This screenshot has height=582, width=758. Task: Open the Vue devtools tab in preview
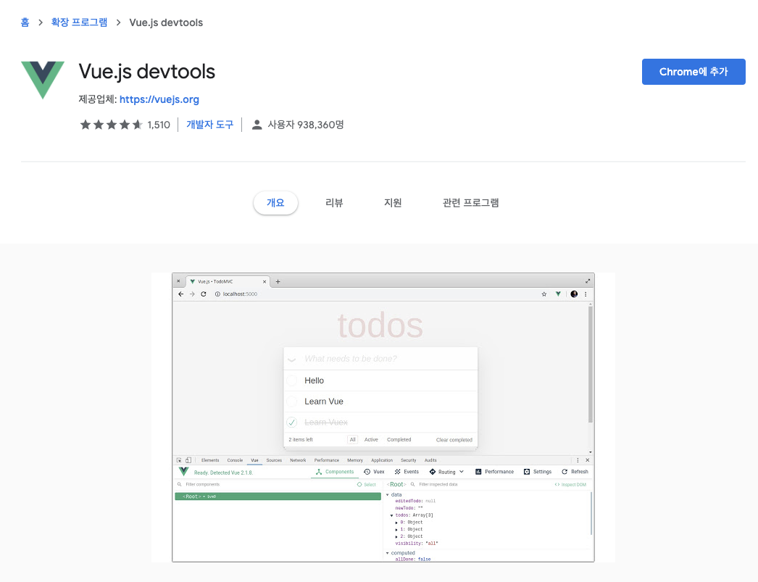pos(255,460)
